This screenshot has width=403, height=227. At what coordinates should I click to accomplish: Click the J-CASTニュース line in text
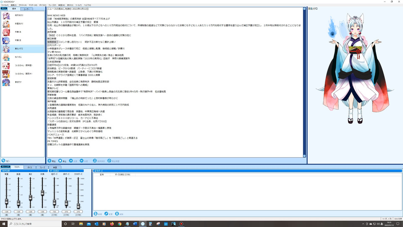coord(56,135)
